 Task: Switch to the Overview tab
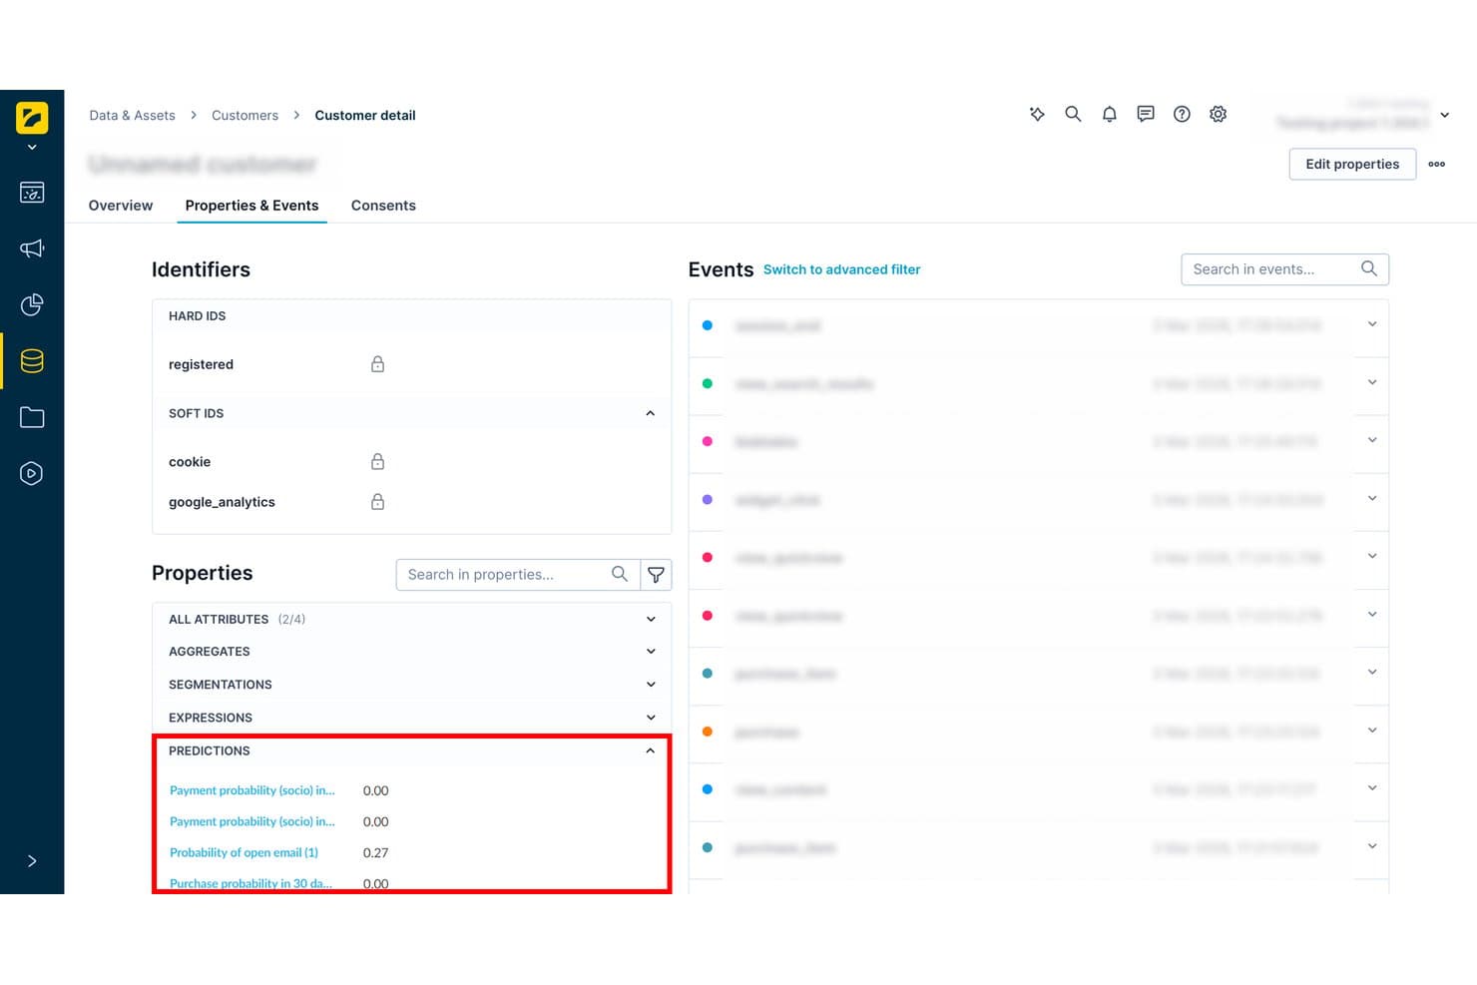(x=121, y=206)
